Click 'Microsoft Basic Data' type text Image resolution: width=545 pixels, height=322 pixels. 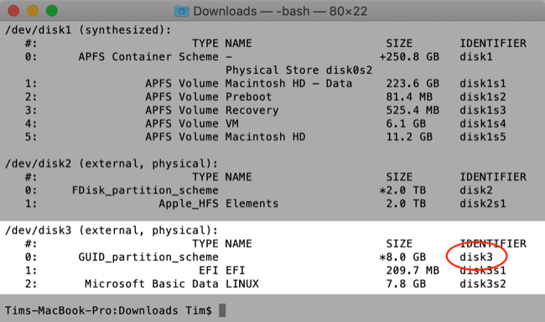click(152, 284)
